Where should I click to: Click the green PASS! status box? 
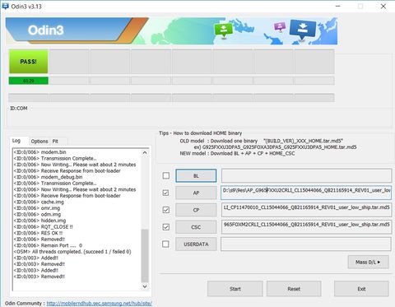click(28, 62)
